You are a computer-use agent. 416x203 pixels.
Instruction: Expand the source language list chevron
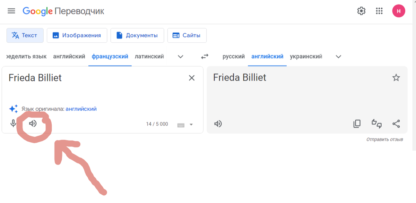coord(180,57)
